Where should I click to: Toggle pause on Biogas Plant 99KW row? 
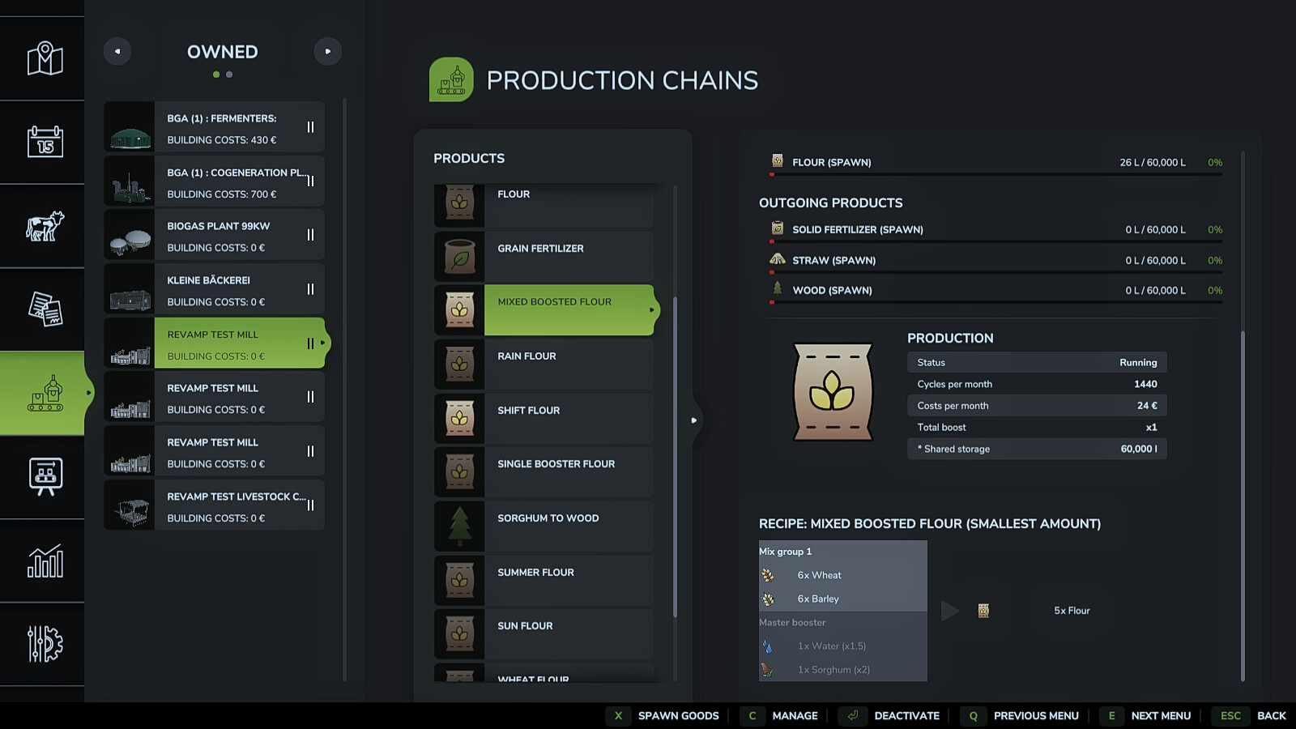coord(310,235)
